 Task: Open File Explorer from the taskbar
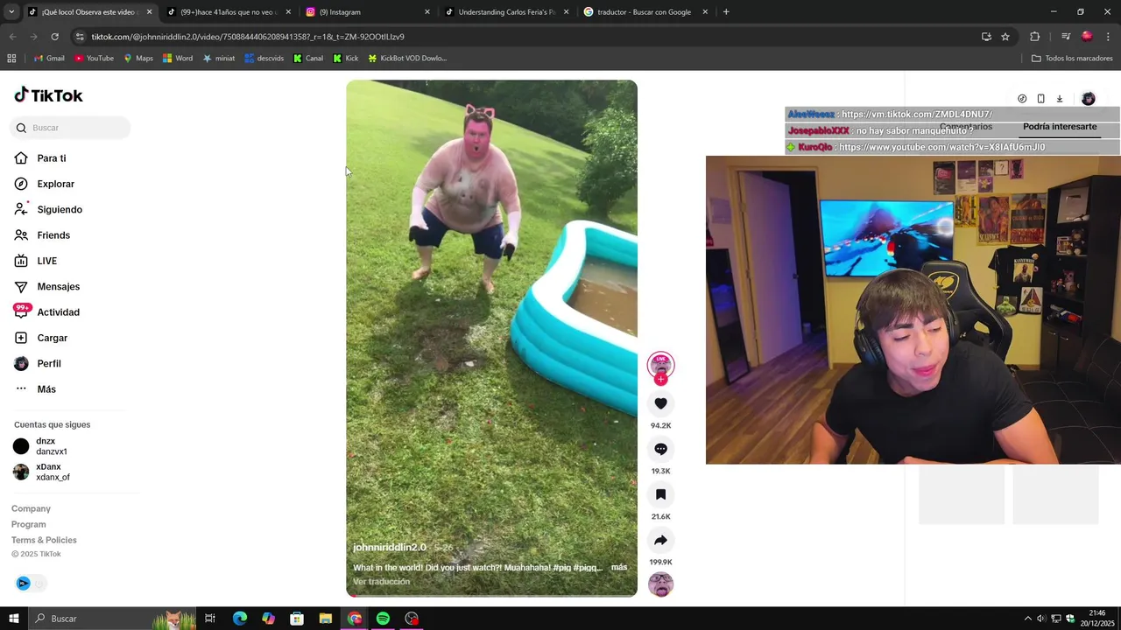point(326,619)
